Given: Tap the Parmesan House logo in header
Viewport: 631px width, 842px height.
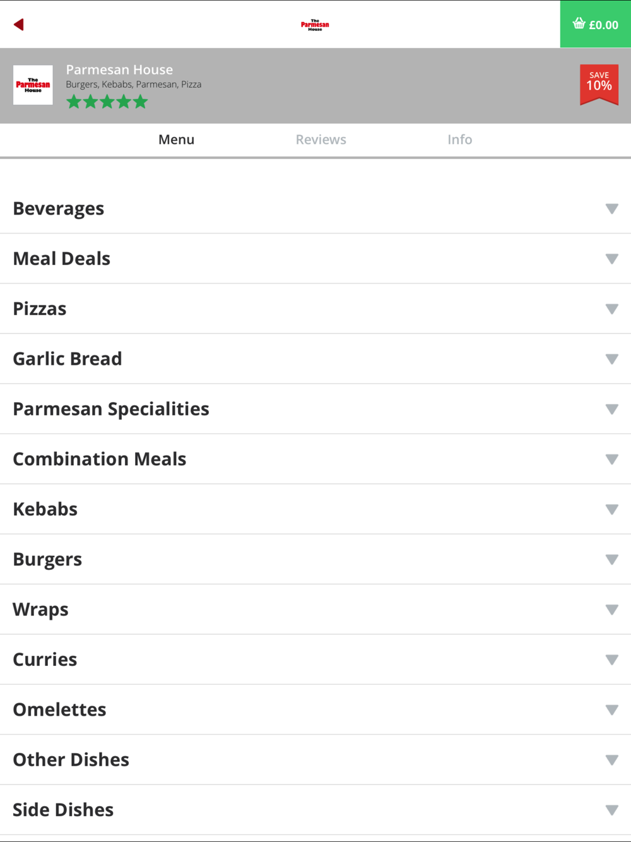Looking at the screenshot, I should (x=315, y=25).
